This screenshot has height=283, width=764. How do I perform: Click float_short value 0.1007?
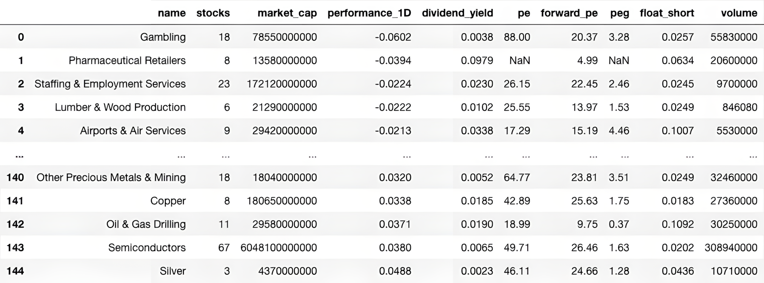(x=678, y=131)
